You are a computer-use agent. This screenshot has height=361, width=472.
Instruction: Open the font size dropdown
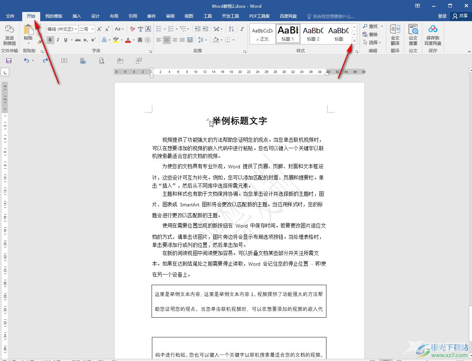point(92,29)
